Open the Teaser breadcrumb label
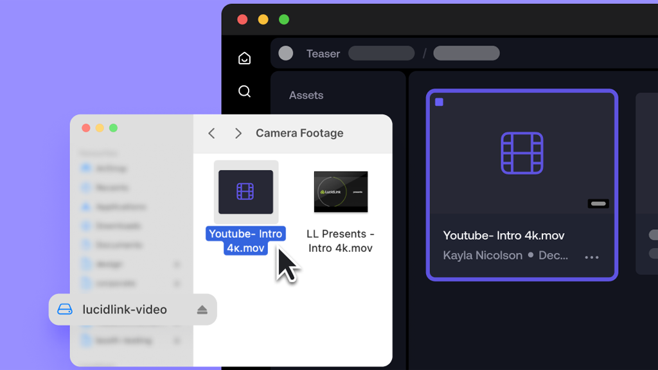The image size is (658, 370). [323, 54]
